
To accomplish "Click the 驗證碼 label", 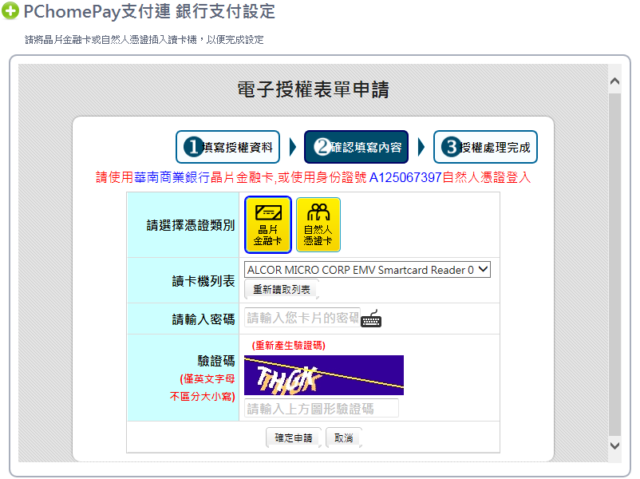I will (216, 361).
